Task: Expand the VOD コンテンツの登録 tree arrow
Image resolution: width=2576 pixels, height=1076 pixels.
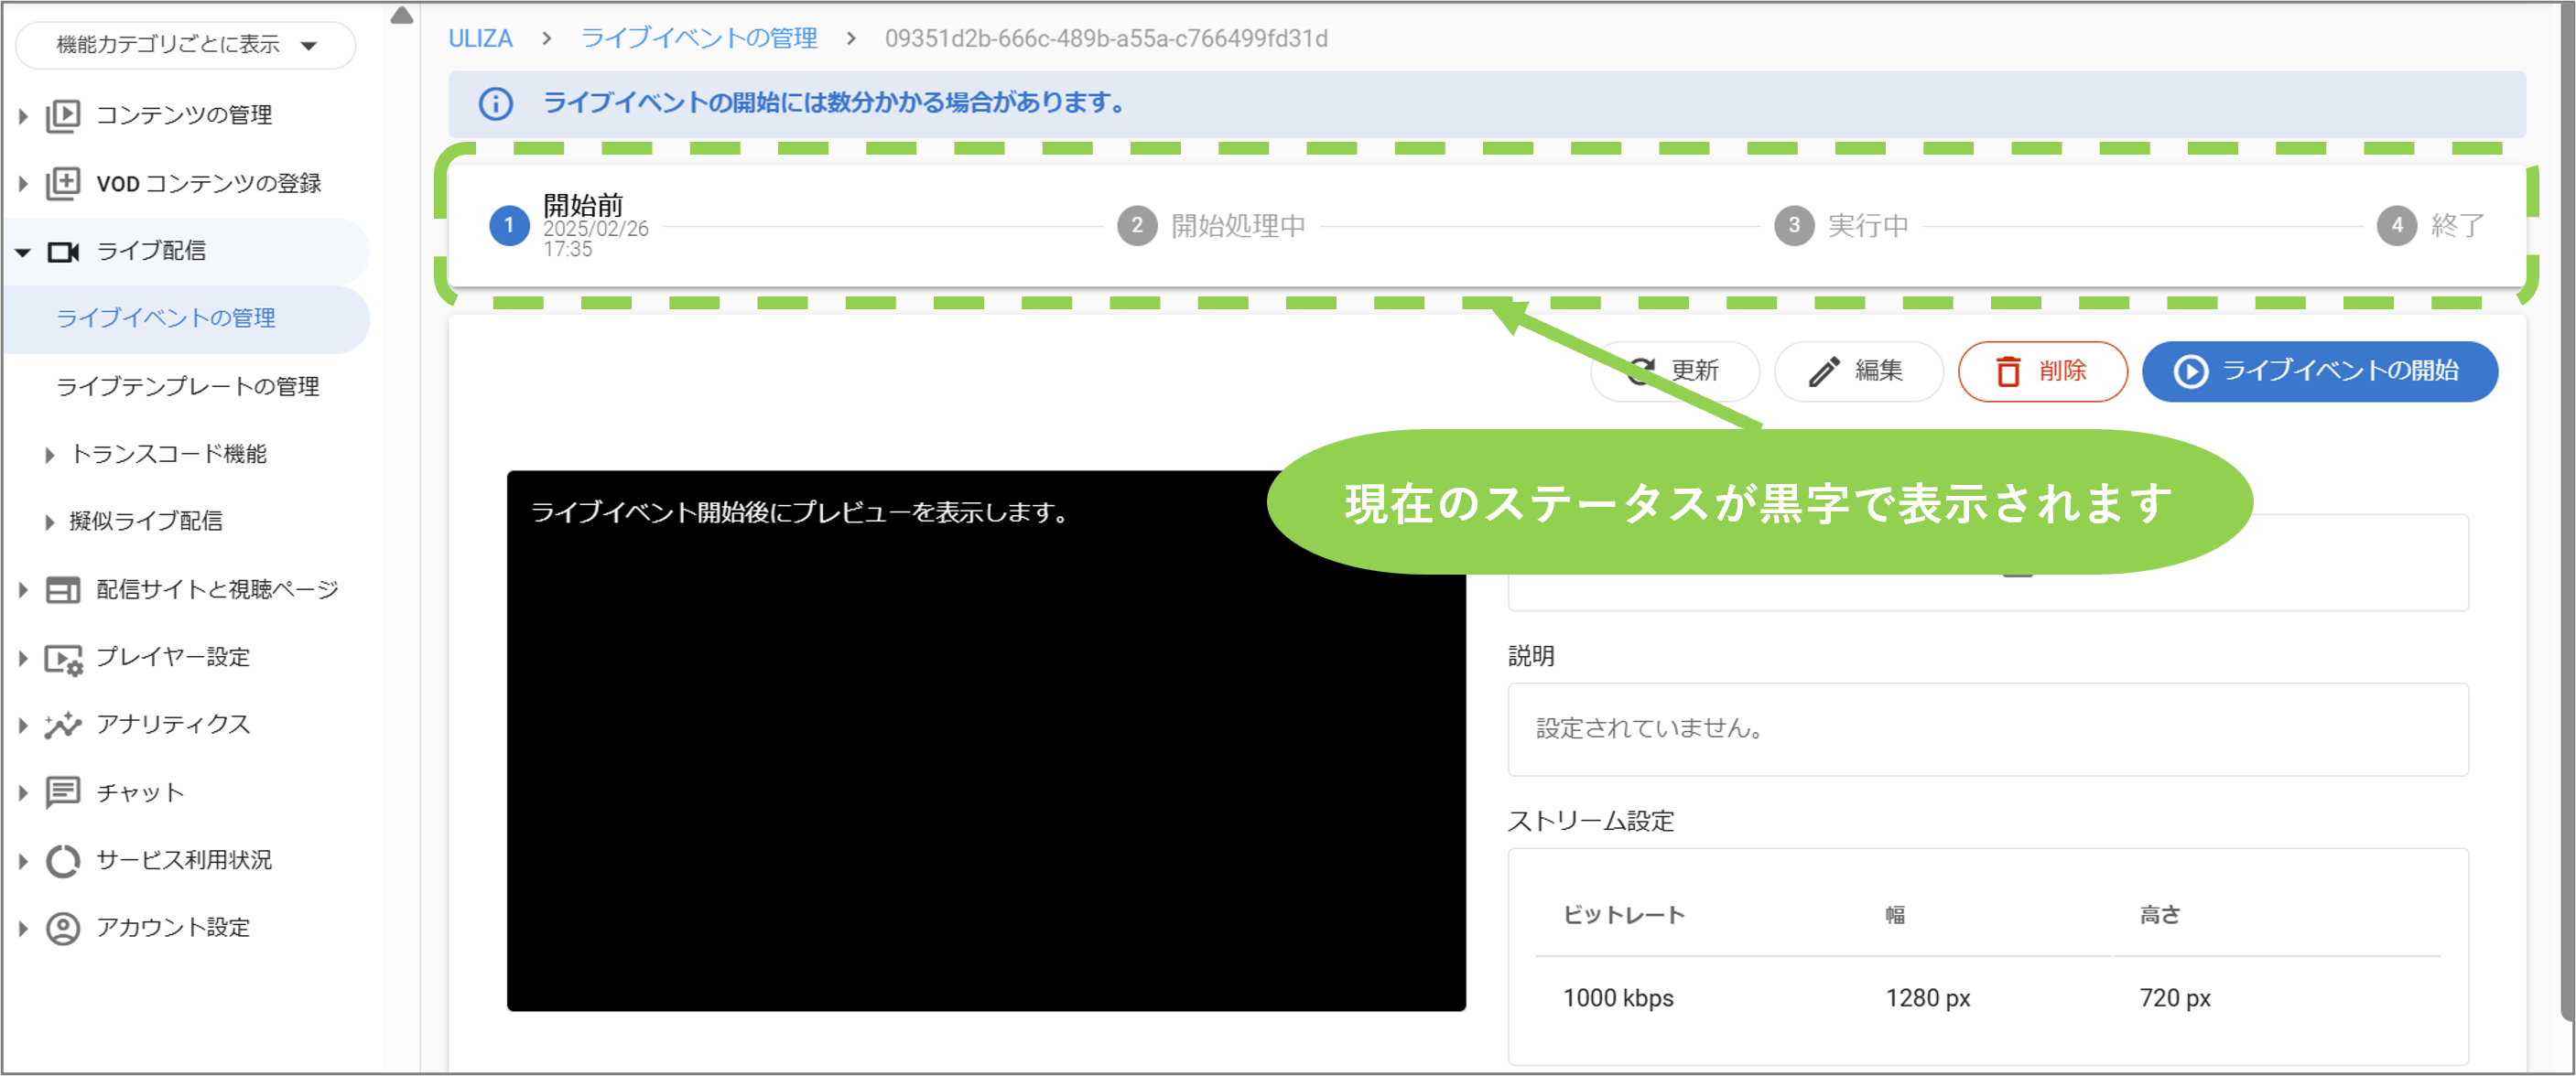Action: (x=23, y=184)
